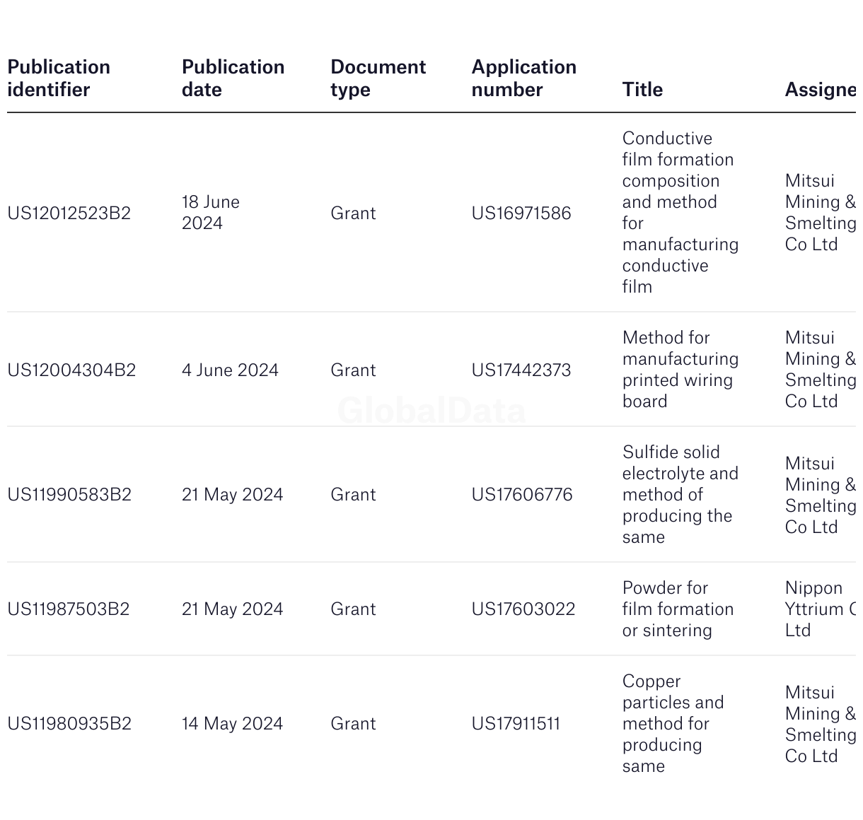Click the Grant cell for US11987503B2
The width and height of the screenshot is (863, 820).
[x=353, y=609]
